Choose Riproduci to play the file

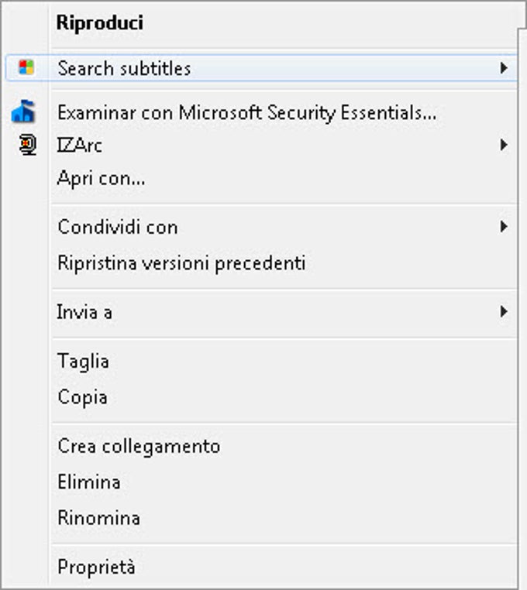[100, 23]
